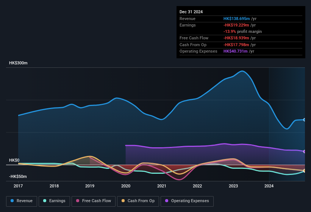This screenshot has width=311, height=212.
Task: Click the tooltip's Earnings row label
Action: pos(188,25)
